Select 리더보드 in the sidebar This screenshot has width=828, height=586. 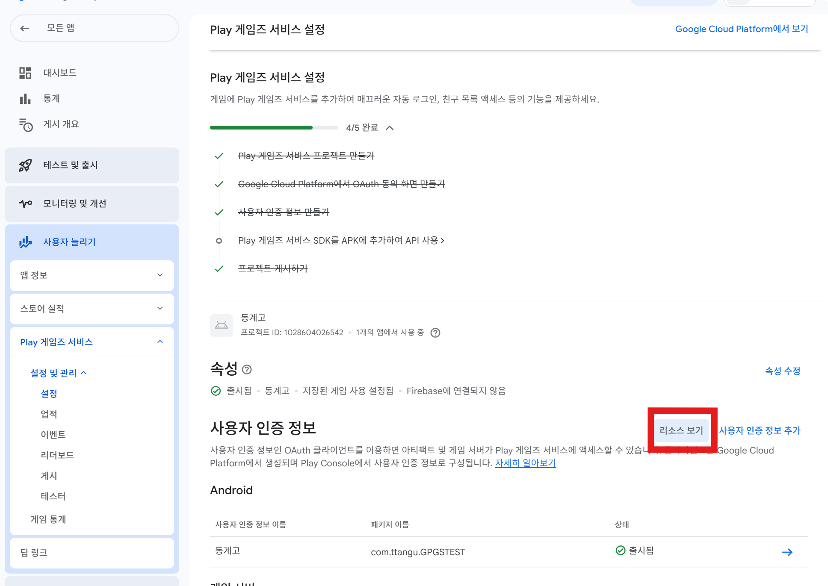[x=57, y=455]
